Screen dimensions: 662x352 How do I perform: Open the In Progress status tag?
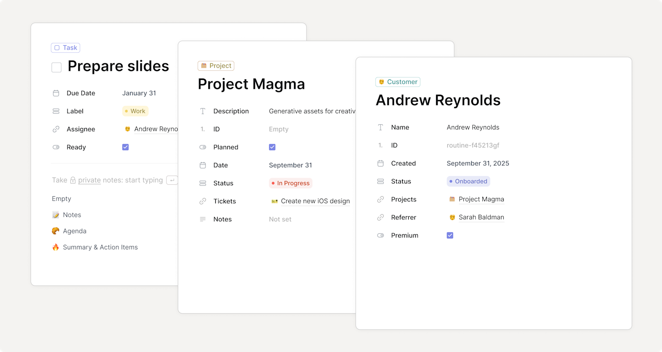[x=291, y=183]
